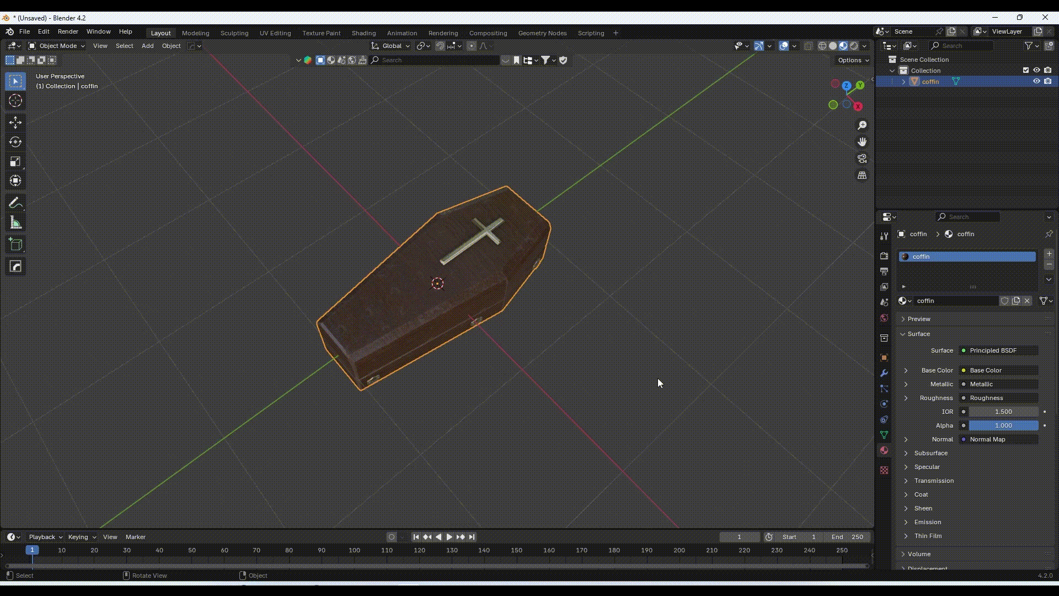Switch to wireframe viewport shading

pyautogui.click(x=822, y=46)
